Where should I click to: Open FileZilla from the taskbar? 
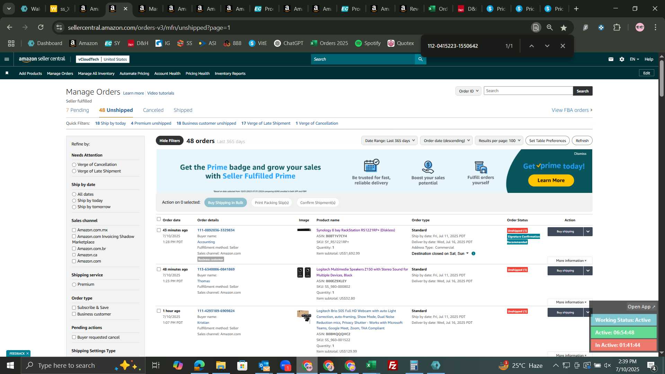393,365
